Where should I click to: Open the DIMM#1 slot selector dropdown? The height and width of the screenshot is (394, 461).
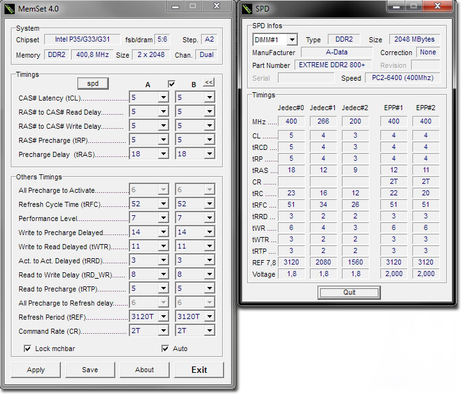291,40
